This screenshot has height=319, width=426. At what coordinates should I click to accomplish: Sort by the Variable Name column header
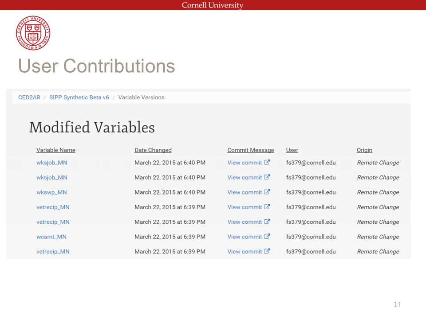pyautogui.click(x=56, y=150)
